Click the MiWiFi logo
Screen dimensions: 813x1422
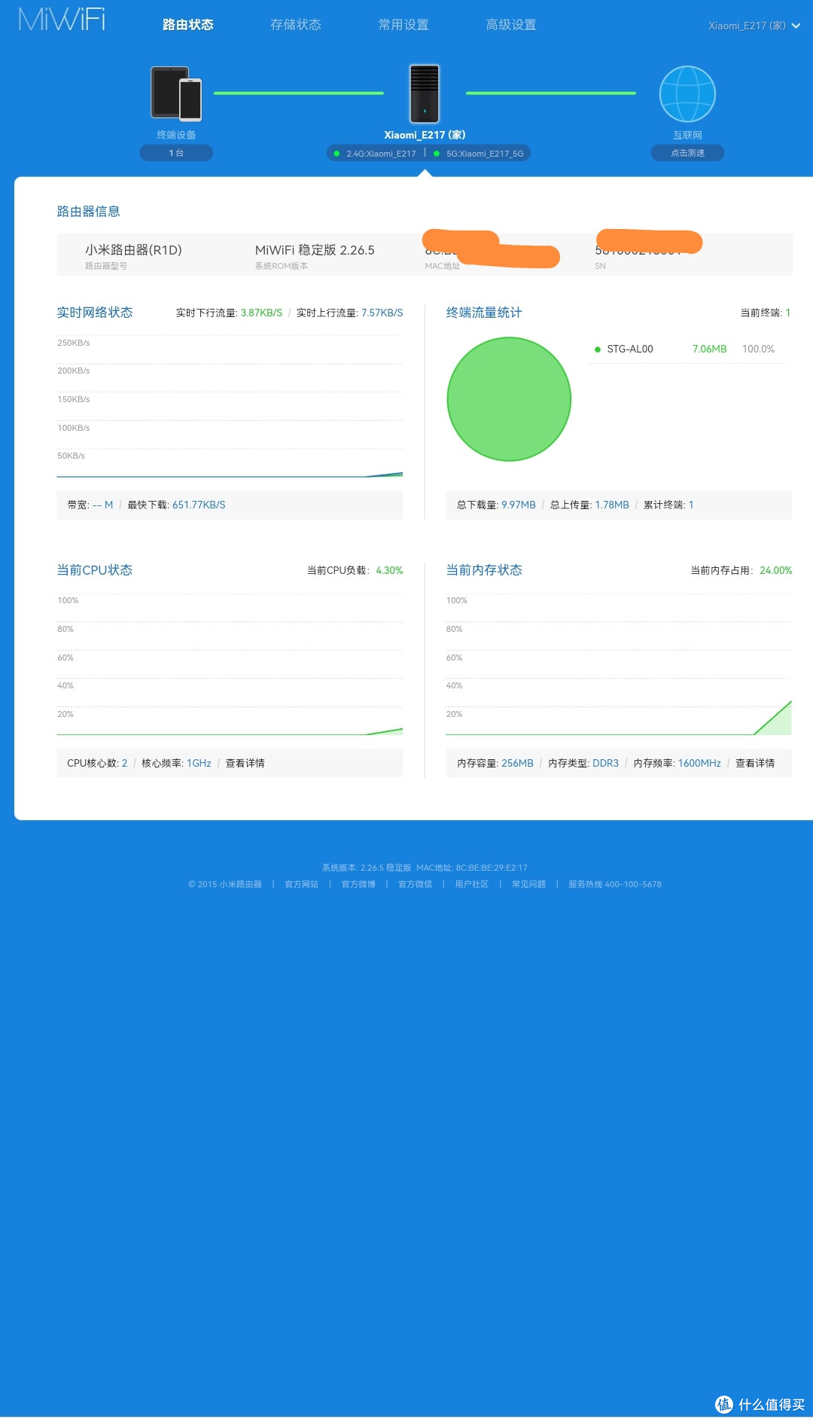(x=62, y=20)
